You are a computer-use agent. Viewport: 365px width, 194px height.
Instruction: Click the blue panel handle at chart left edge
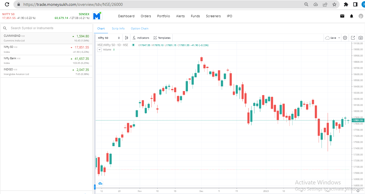click(95, 187)
